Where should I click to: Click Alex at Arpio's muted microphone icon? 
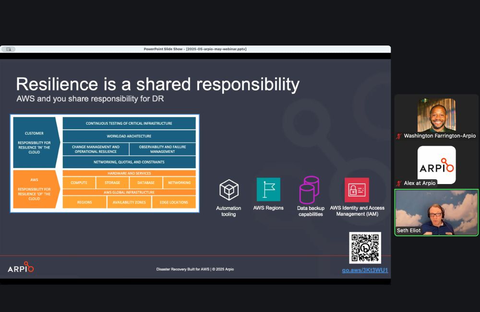(x=398, y=184)
